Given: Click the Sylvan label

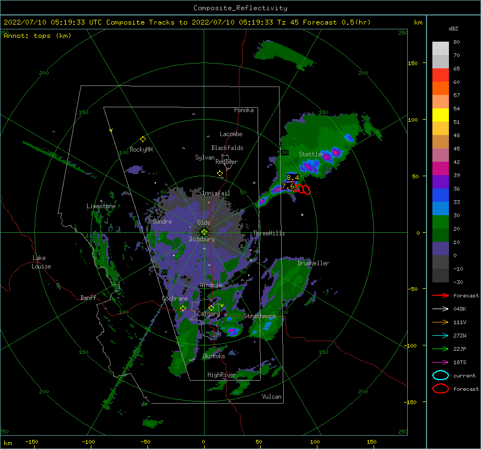Looking at the screenshot, I should [x=205, y=157].
